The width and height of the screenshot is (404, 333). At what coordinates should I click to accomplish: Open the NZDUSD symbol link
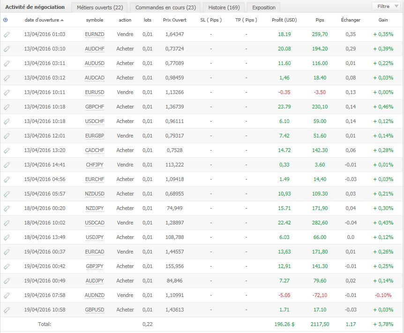[95, 194]
